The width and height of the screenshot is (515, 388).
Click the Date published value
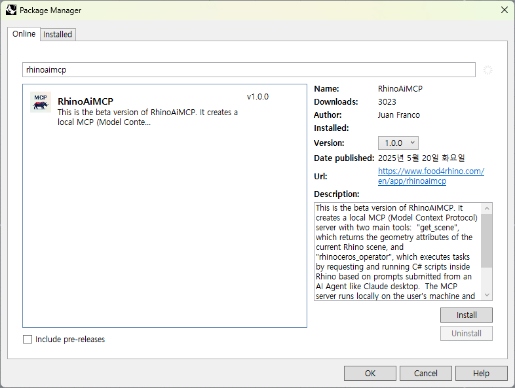point(421,158)
